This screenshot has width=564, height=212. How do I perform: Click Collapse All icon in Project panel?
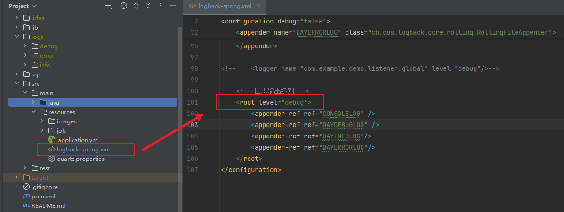click(x=148, y=6)
